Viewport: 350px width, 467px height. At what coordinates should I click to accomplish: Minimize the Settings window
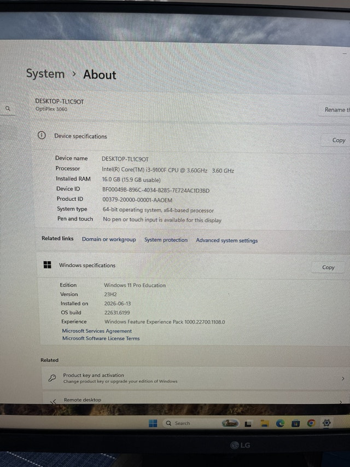coord(345,54)
